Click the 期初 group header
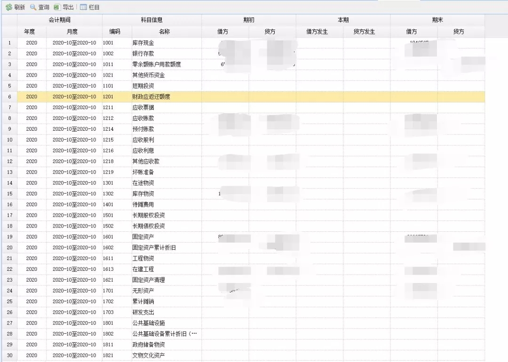The image size is (508, 362). click(249, 20)
